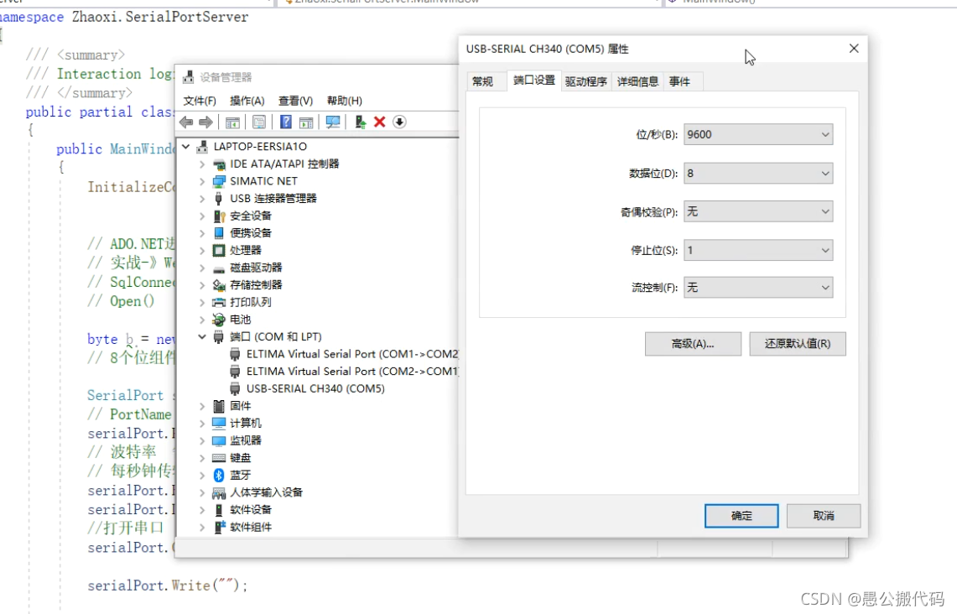Click the Back navigation icon in Device Manager
This screenshot has width=957, height=614.
(x=186, y=122)
